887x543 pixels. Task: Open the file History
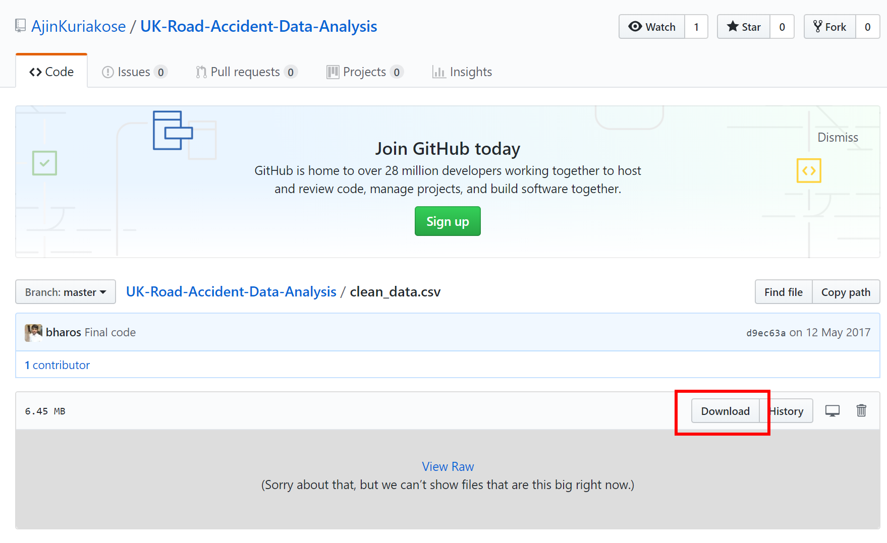point(788,411)
